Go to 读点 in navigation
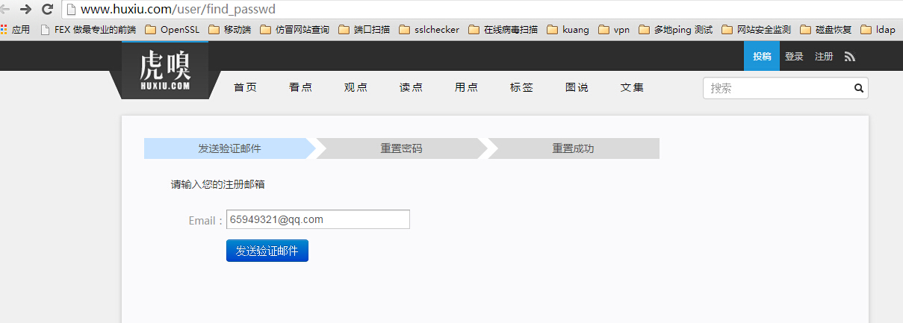 click(411, 87)
